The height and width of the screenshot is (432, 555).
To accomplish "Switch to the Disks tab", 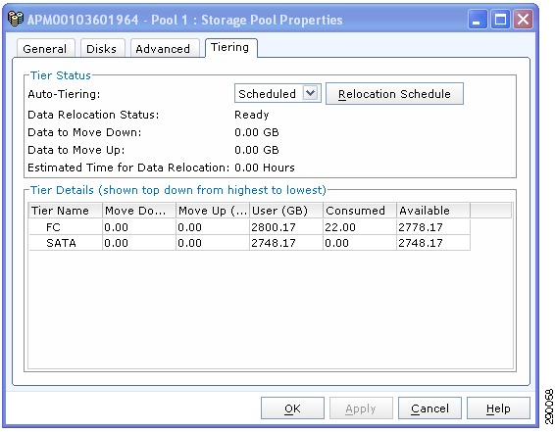I will pos(102,48).
